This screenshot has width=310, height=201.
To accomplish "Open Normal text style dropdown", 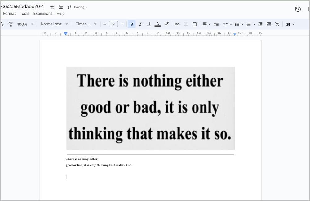I will click(x=54, y=24).
